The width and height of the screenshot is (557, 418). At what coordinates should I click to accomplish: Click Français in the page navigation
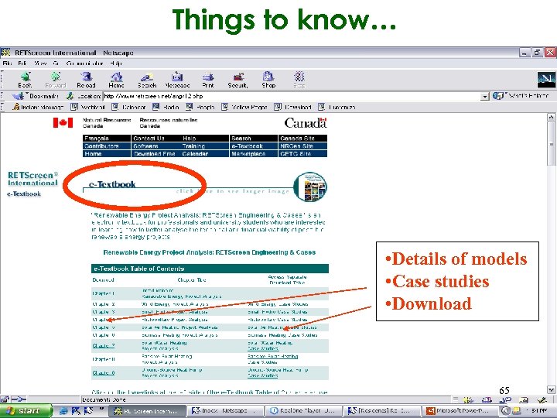[97, 139]
